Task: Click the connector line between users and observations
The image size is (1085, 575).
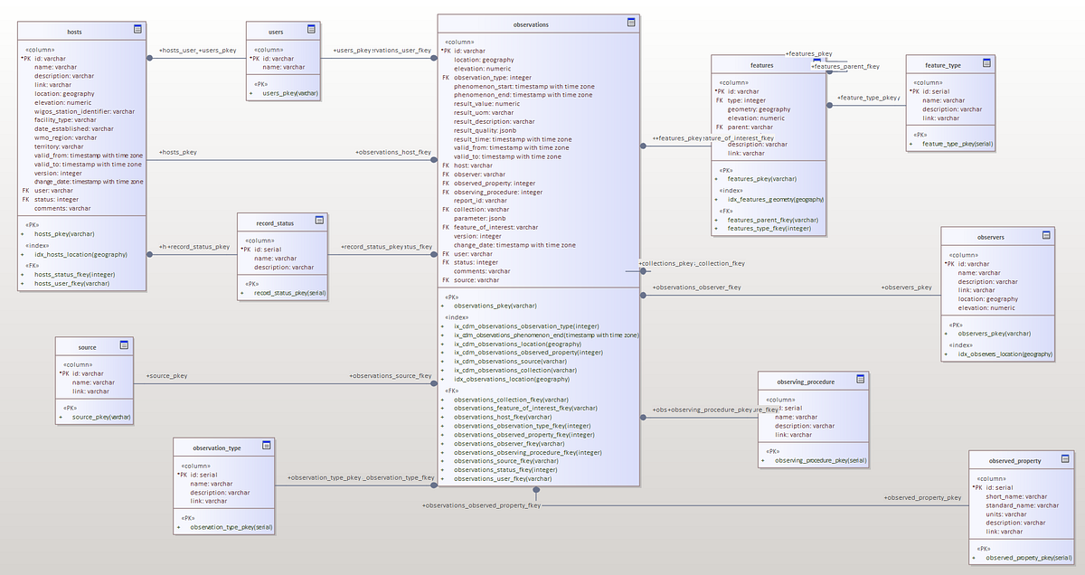Action: click(x=380, y=57)
